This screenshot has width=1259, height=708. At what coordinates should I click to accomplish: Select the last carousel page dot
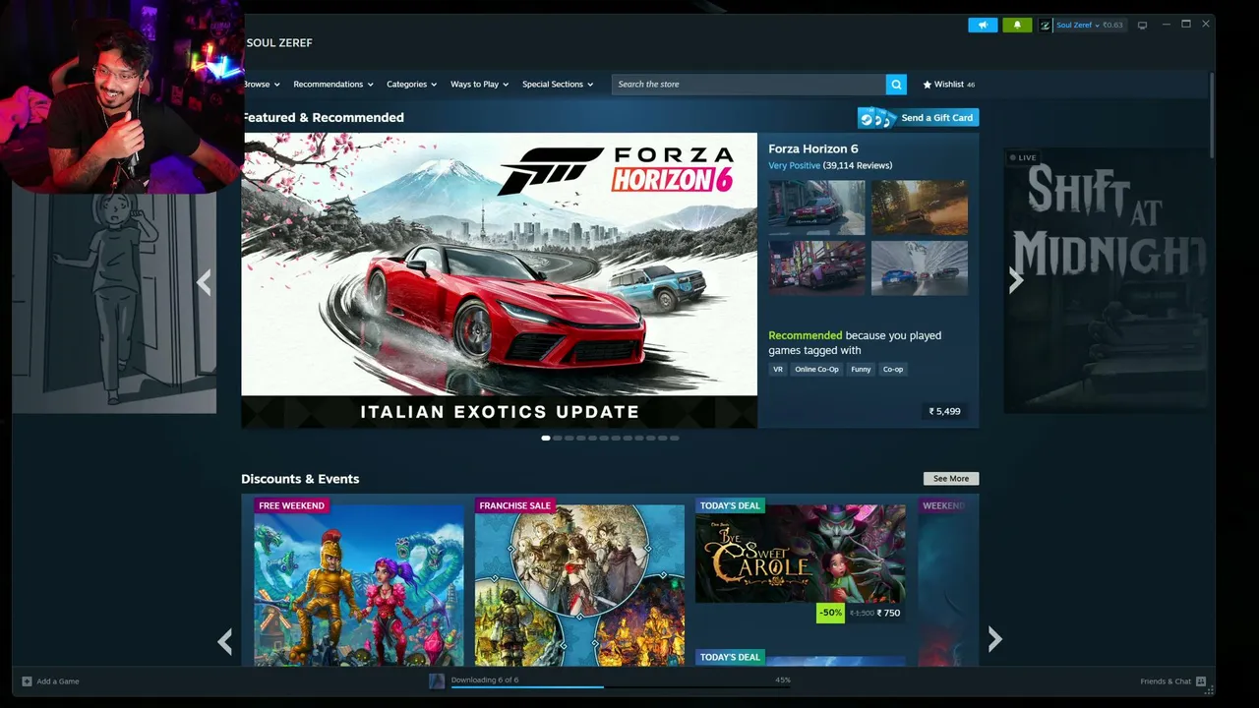pos(674,439)
